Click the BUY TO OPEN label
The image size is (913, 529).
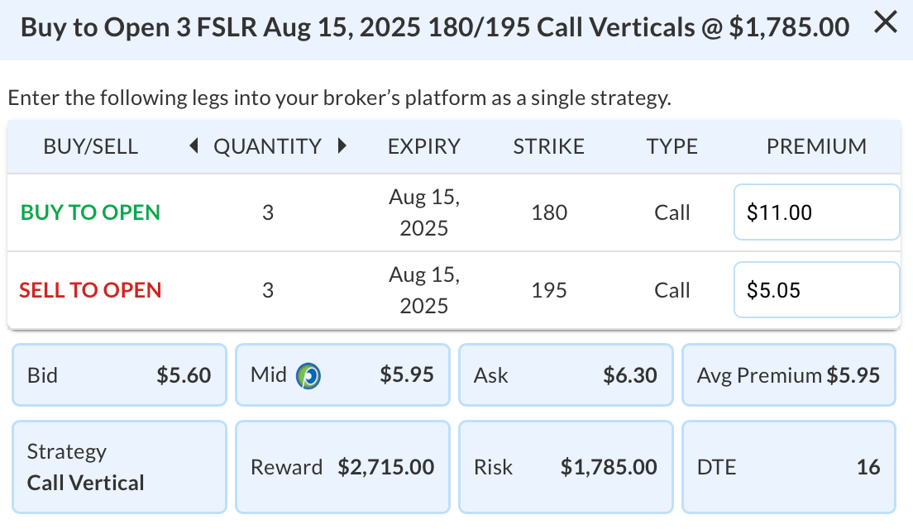(x=90, y=212)
